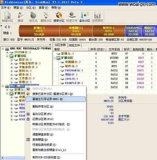Go to next disk with right arrow
Screen dimensions: 157x160
tap(9, 27)
